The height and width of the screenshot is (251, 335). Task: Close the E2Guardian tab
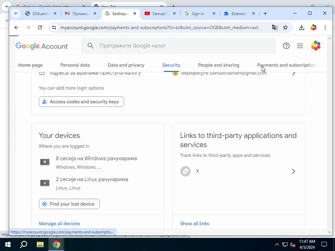point(55,13)
